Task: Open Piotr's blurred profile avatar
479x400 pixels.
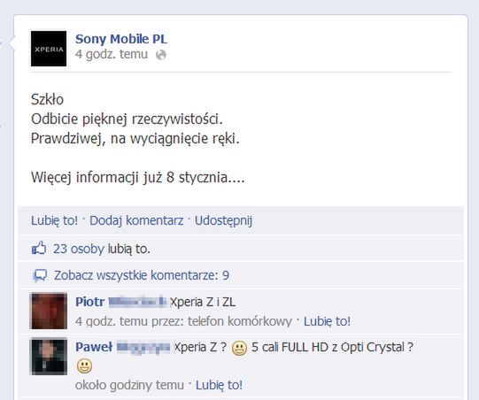Action: [49, 311]
